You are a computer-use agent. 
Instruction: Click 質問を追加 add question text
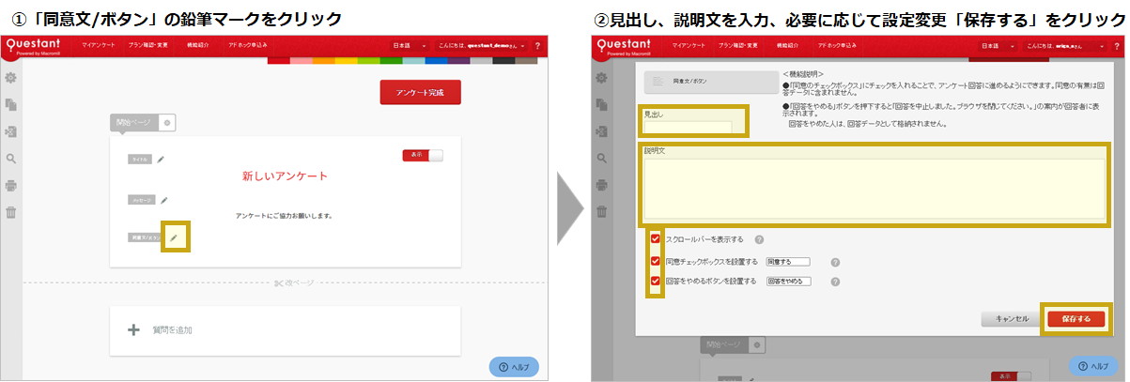(173, 330)
